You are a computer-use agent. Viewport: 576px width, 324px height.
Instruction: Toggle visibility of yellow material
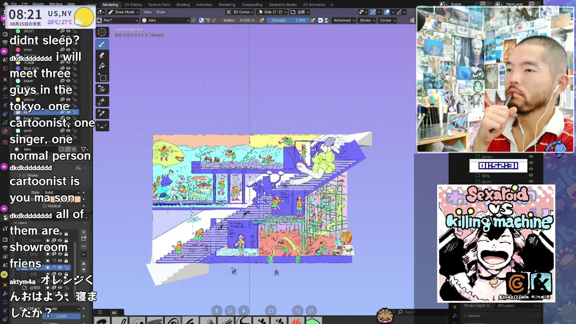click(x=68, y=99)
